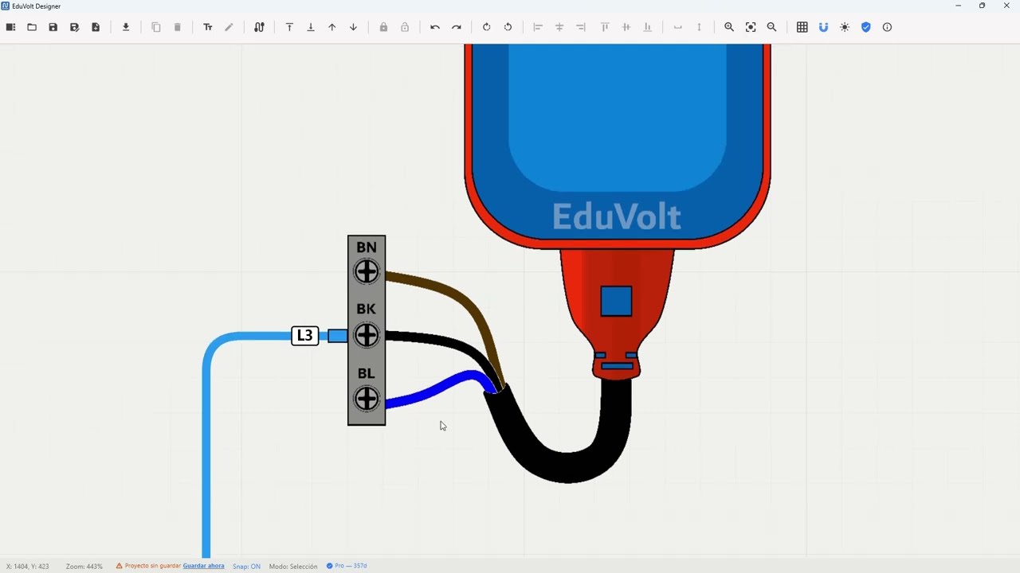The image size is (1020, 573).
Task: Zoom in with the magnifier plus icon
Action: tap(729, 27)
